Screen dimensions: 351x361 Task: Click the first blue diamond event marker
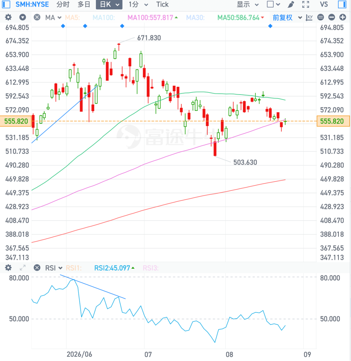63,26
